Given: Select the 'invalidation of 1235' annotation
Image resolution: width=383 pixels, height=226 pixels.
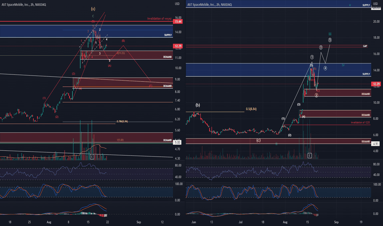Looking at the screenshot, I should tap(360, 122).
